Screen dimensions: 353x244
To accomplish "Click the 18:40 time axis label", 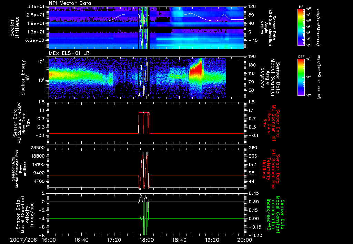I will [179, 240].
